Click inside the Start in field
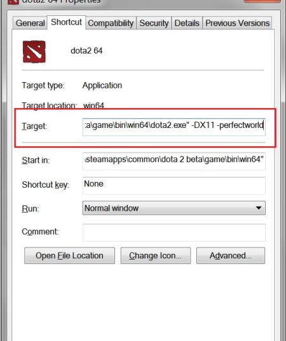 [174, 161]
